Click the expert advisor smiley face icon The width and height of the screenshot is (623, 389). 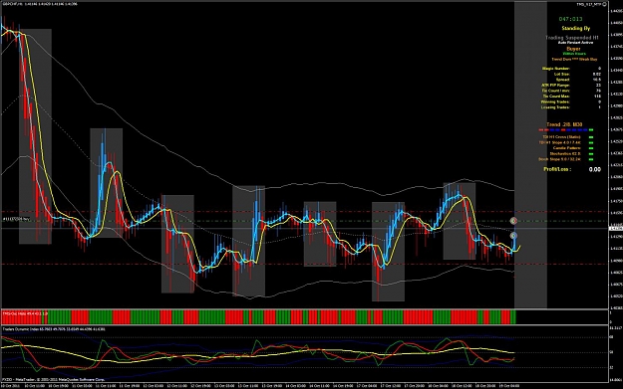coord(605,4)
